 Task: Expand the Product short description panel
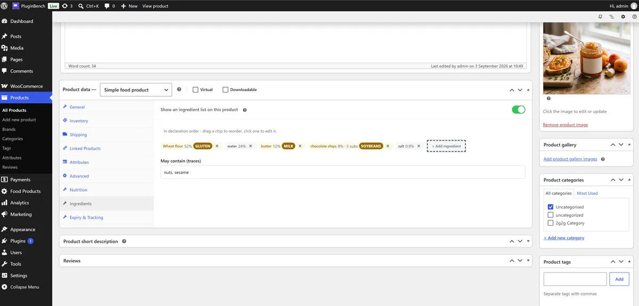tap(528, 241)
